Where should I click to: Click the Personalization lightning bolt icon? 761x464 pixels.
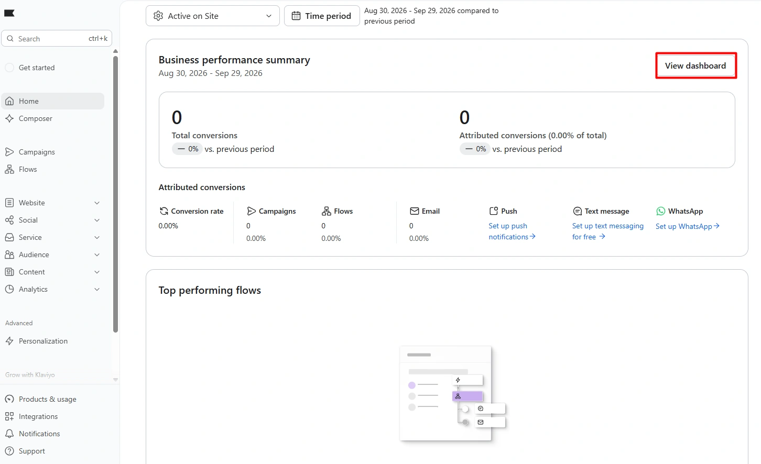tap(9, 341)
